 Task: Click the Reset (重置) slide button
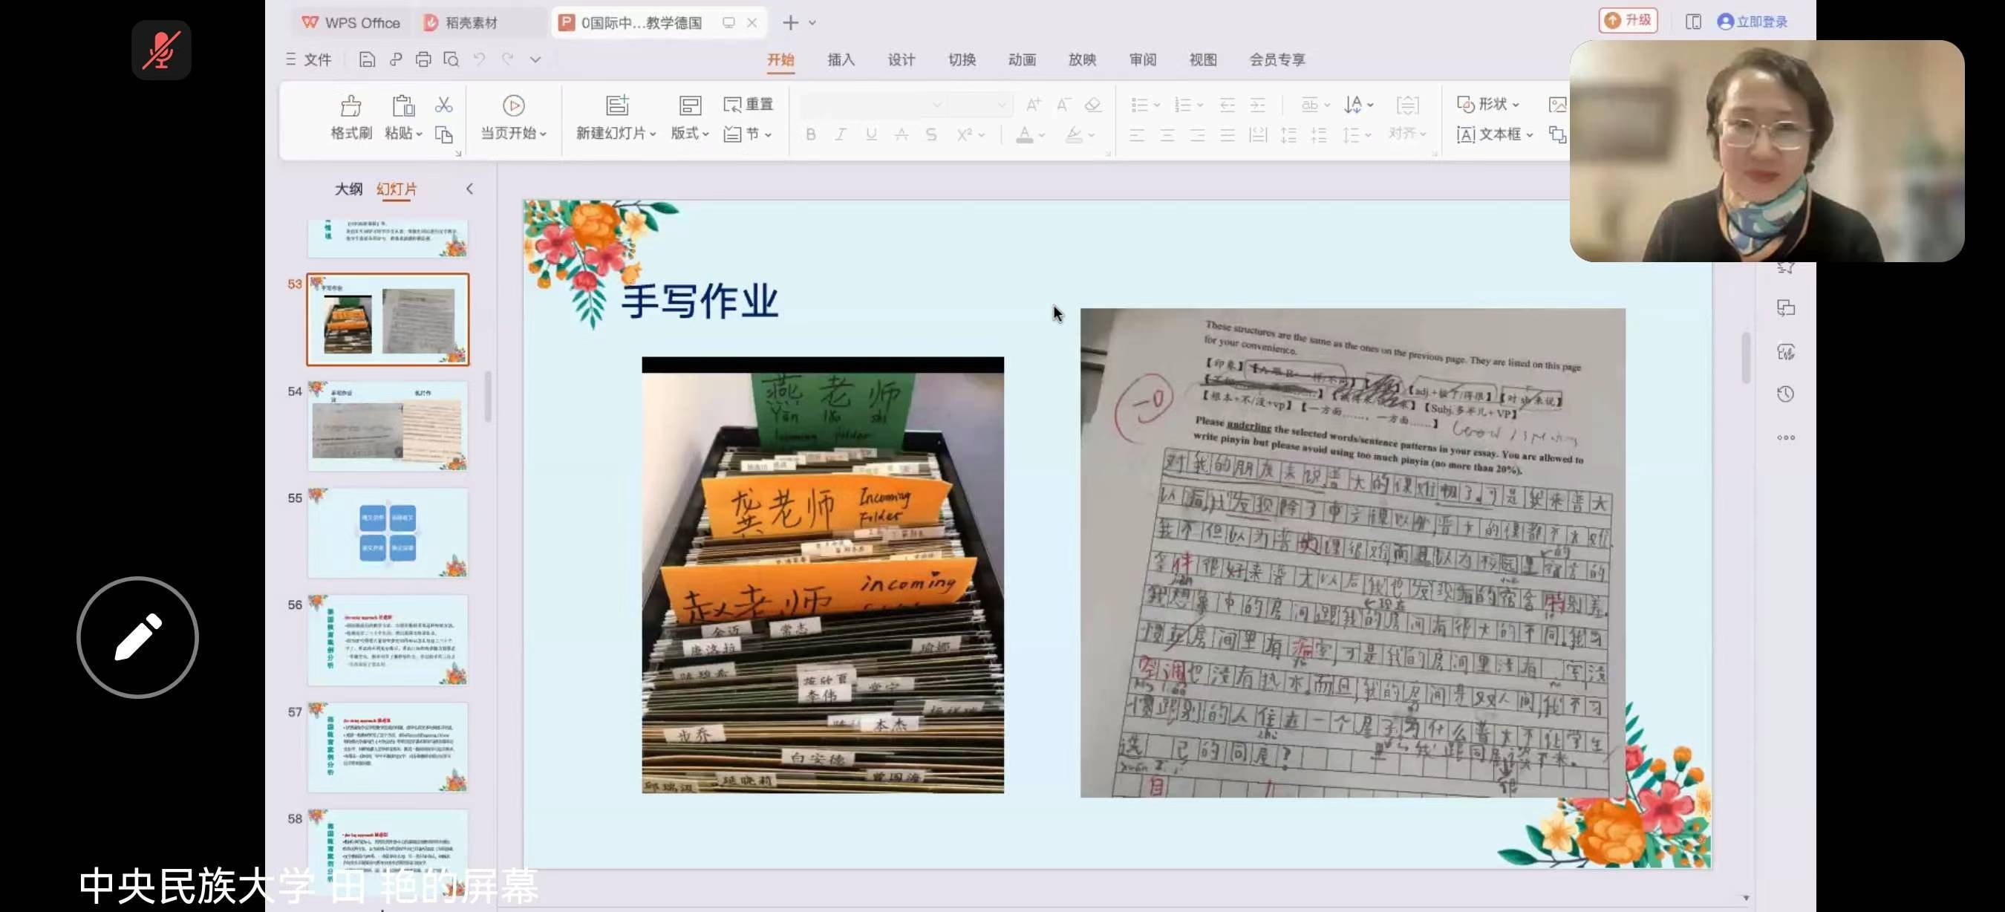coord(748,103)
